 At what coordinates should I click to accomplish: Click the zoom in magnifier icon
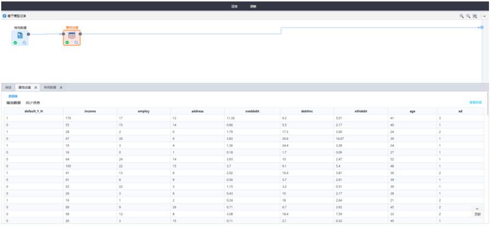click(462, 16)
